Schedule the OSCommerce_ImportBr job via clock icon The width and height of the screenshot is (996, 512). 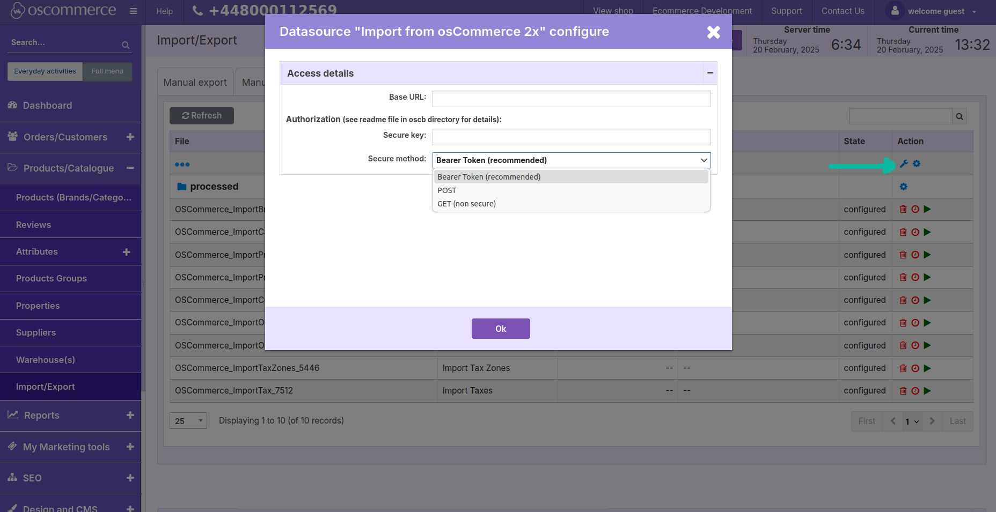[915, 209]
